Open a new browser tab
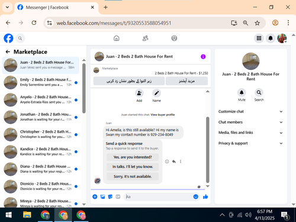The height and width of the screenshot is (222, 296). (x=105, y=7)
